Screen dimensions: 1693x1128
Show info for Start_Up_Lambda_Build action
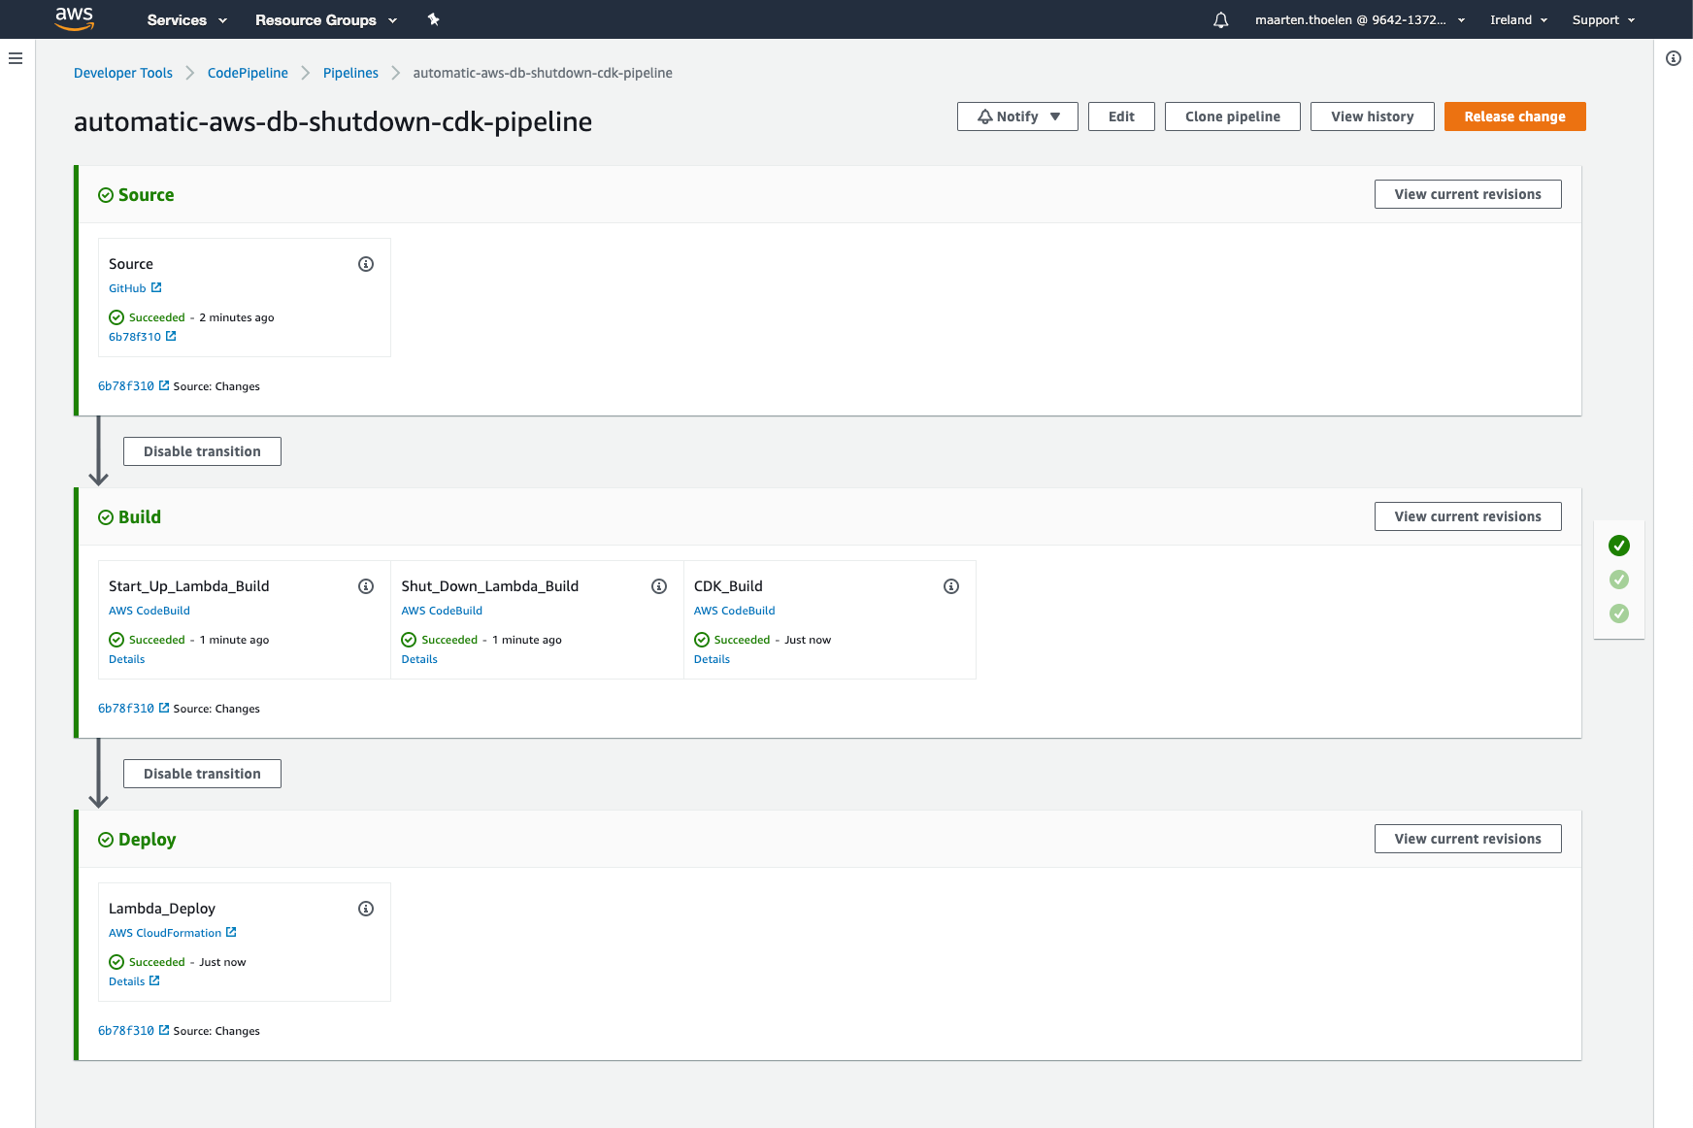(x=366, y=586)
